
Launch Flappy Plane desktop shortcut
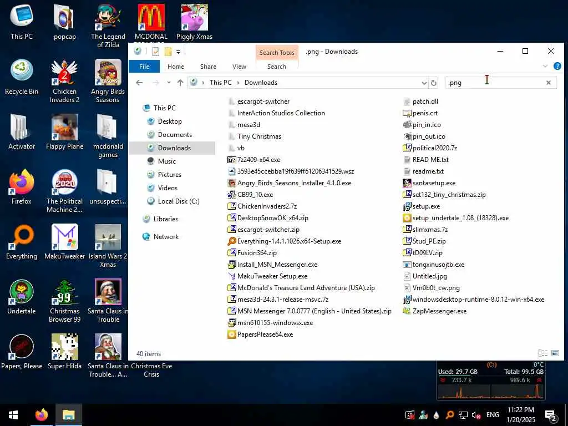[64, 132]
